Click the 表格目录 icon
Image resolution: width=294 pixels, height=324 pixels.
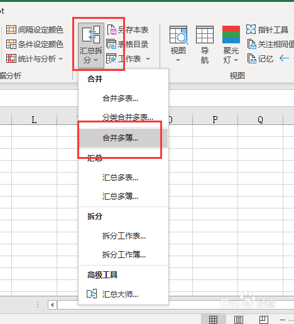[x=111, y=44]
